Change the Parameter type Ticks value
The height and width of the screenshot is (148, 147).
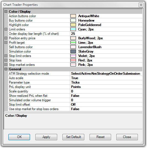(106, 82)
